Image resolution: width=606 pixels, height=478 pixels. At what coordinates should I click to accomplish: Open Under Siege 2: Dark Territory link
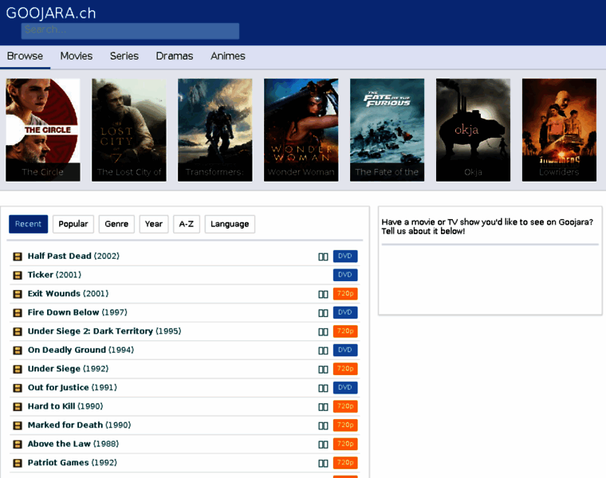point(104,331)
